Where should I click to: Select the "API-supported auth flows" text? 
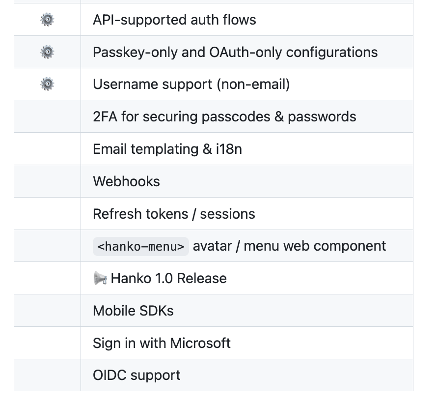(174, 20)
